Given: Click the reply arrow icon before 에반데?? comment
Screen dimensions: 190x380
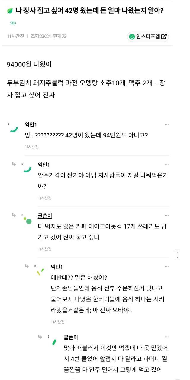Looking at the screenshot, I should click(27, 266).
